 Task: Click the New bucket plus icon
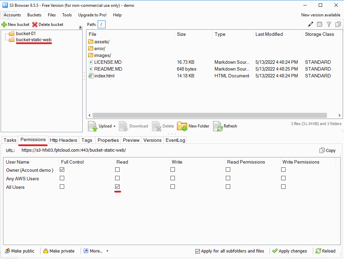[4, 25]
